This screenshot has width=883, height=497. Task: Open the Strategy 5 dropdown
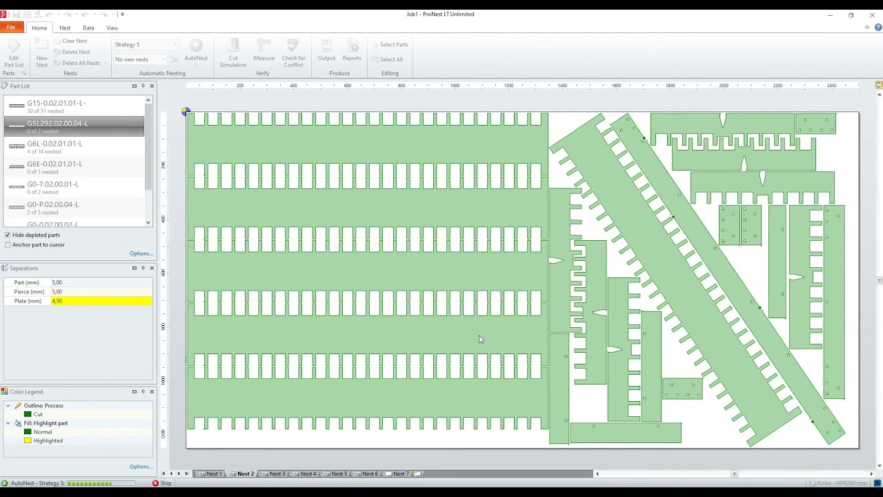pyautogui.click(x=175, y=45)
